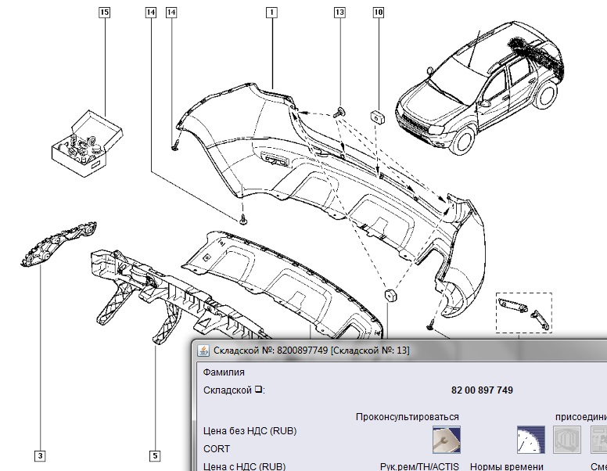
Task: Click part number 82 00 897 749
Action: pyautogui.click(x=481, y=390)
